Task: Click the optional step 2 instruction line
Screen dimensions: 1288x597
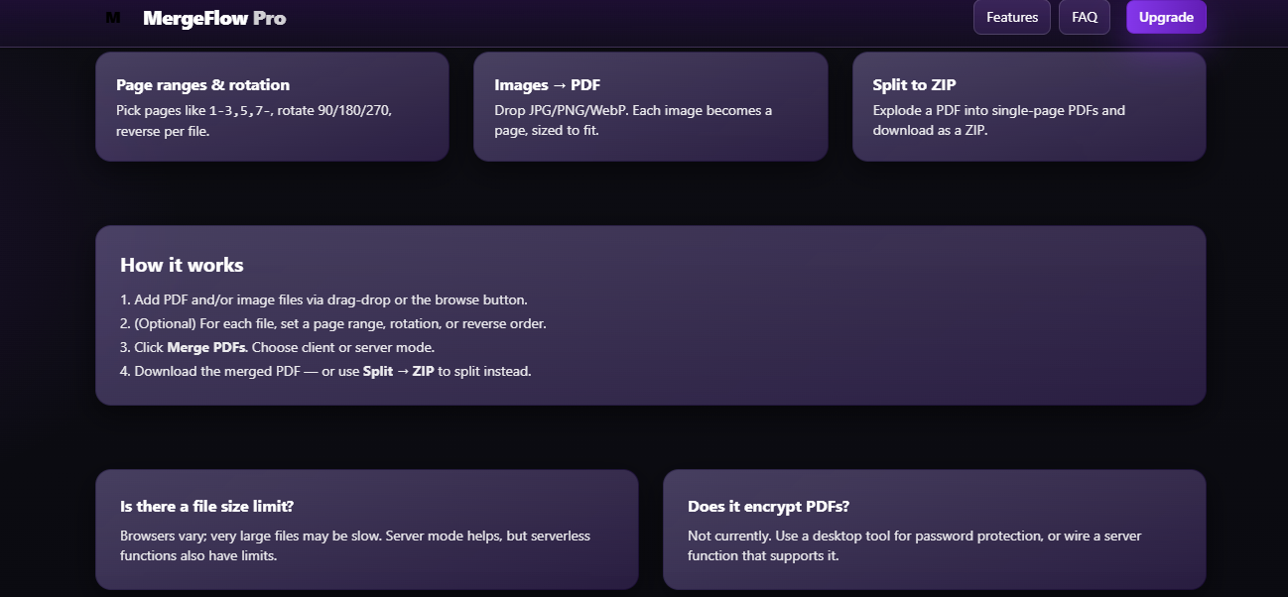Action: coord(333,323)
